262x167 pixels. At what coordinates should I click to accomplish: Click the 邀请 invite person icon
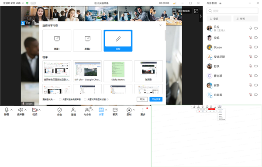pyautogui.click(x=73, y=111)
